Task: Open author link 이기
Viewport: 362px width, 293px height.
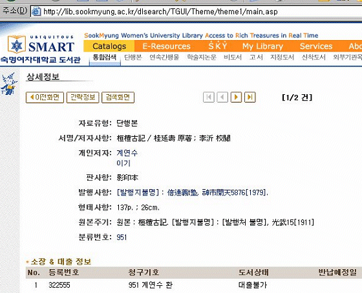Action: coord(123,163)
